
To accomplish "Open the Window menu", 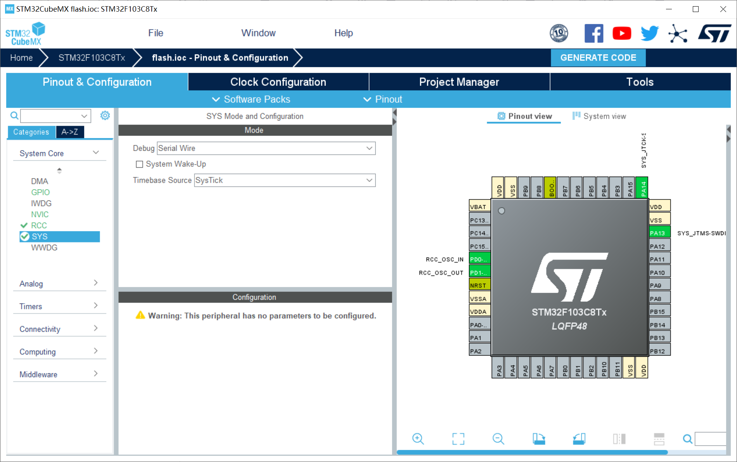I will pos(258,33).
